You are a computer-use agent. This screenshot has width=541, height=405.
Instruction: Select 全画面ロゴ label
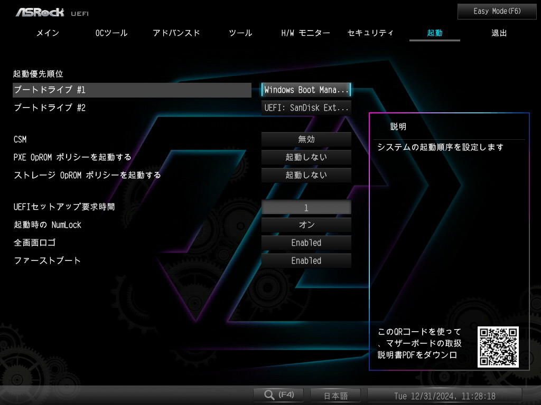coord(34,243)
